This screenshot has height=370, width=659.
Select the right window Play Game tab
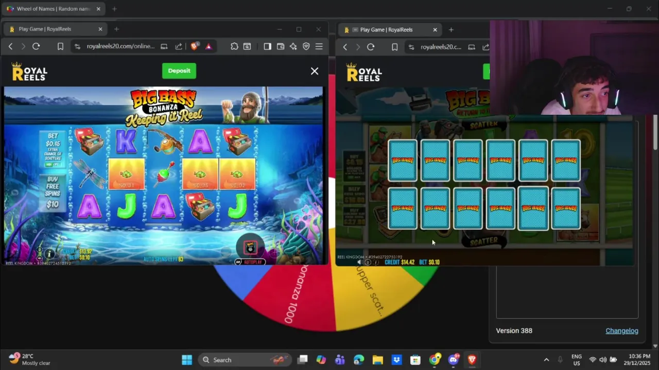point(390,29)
